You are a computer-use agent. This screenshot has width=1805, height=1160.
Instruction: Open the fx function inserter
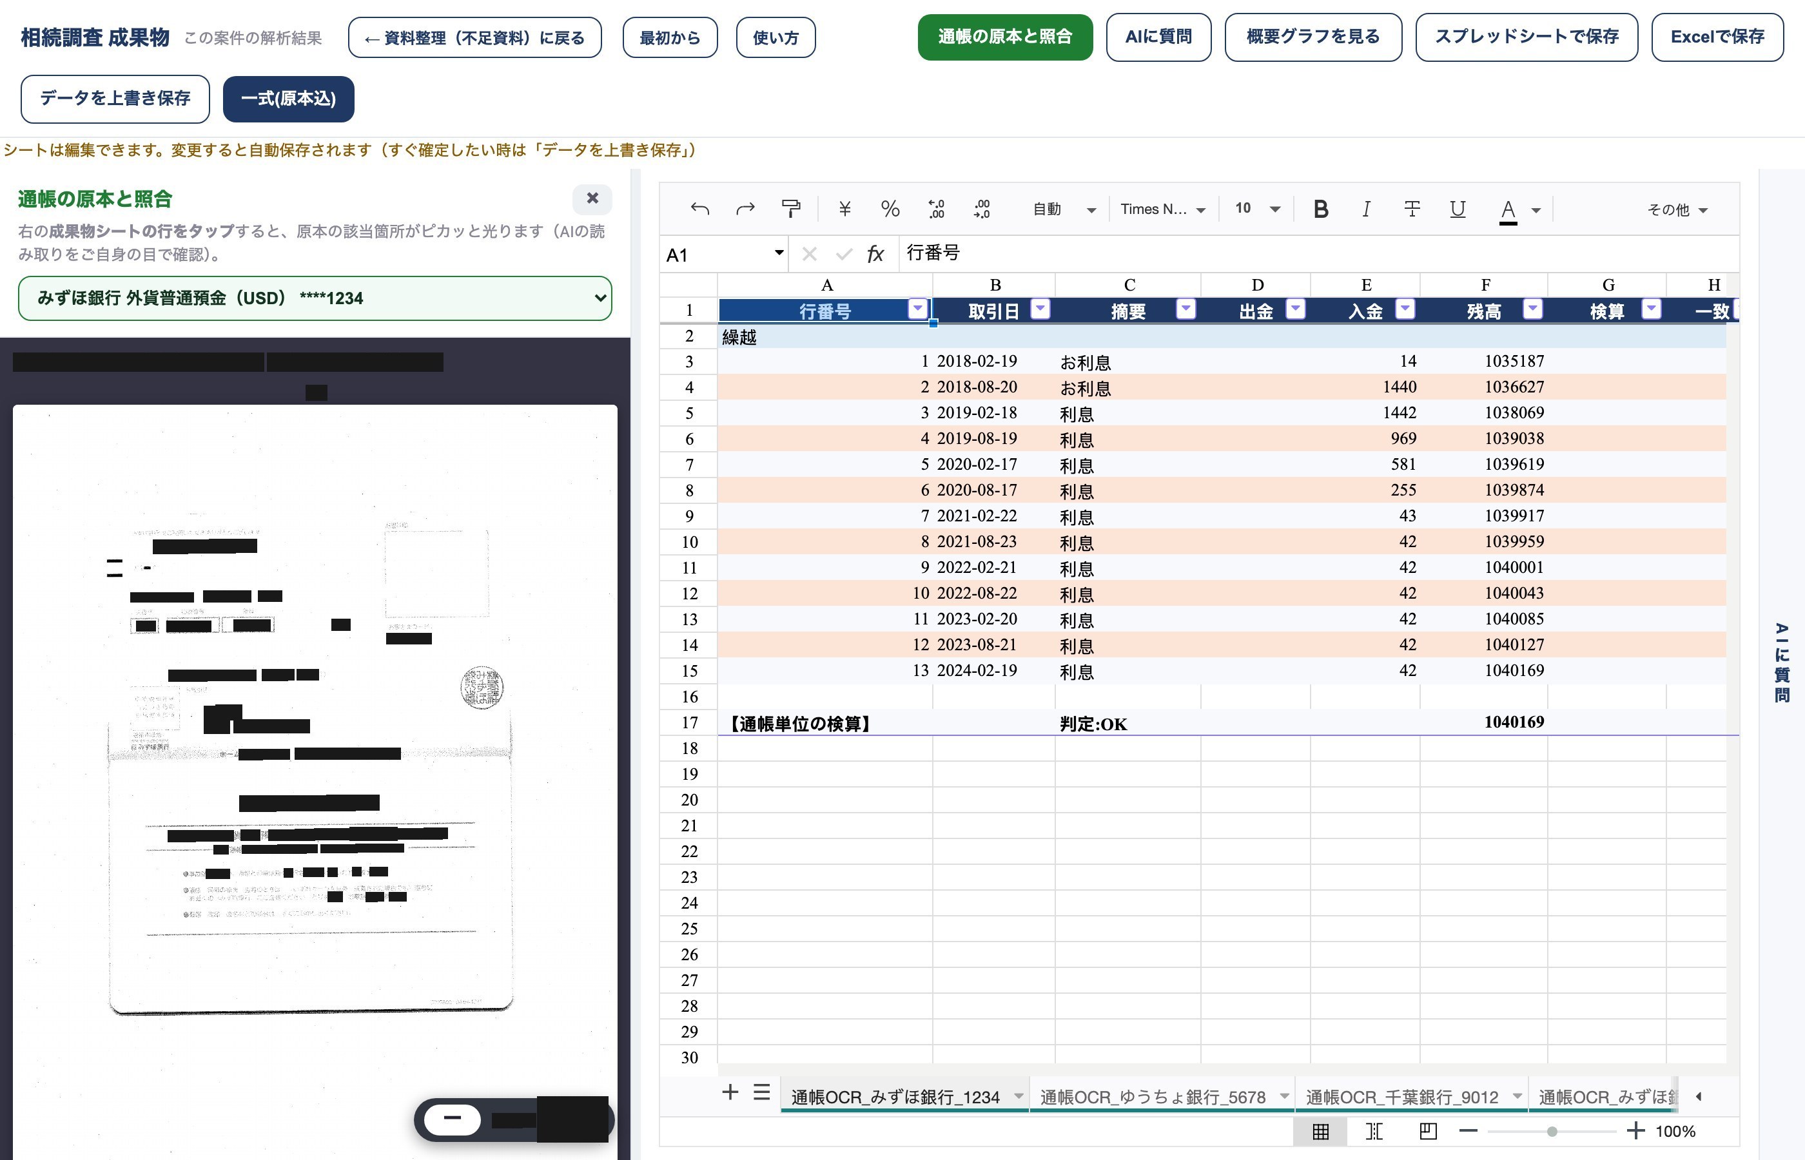click(875, 254)
